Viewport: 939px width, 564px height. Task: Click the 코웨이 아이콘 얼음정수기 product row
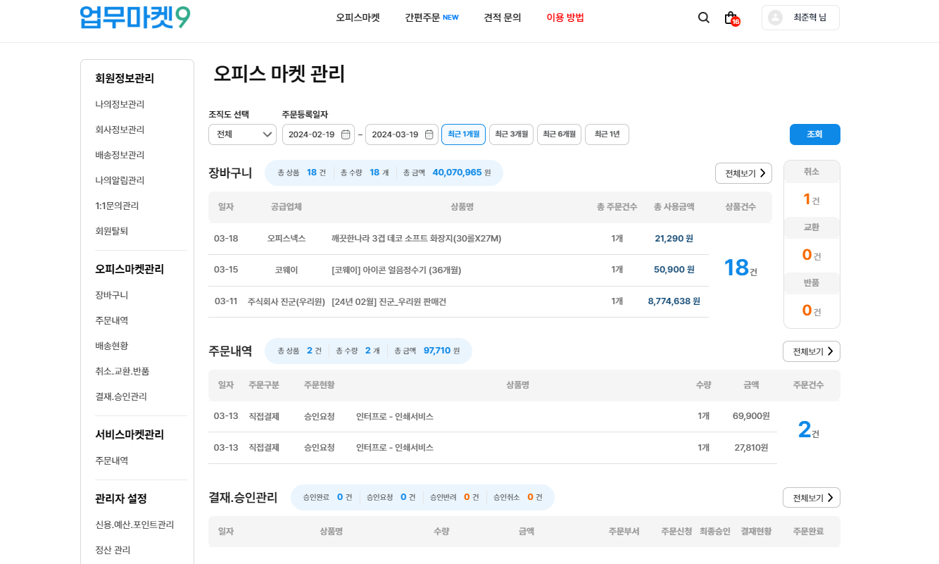(396, 270)
